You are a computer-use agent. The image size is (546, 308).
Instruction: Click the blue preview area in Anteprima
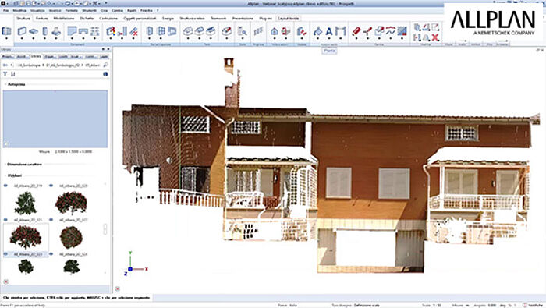[x=55, y=119]
